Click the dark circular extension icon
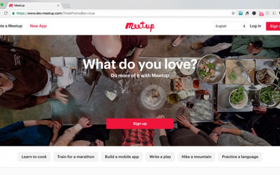The image size is (280, 175). [x=254, y=13]
